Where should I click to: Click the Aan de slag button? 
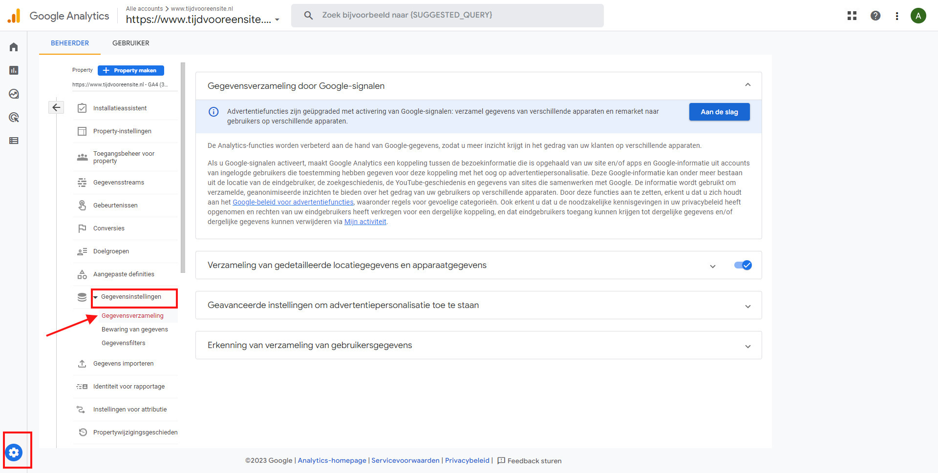719,112
